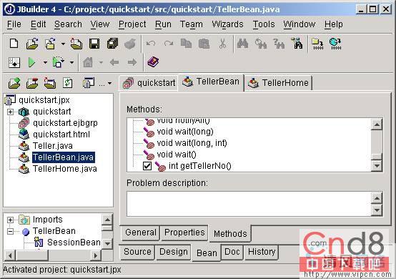Open dropdown arrow next to Run button
The image size is (396, 279).
45,62
